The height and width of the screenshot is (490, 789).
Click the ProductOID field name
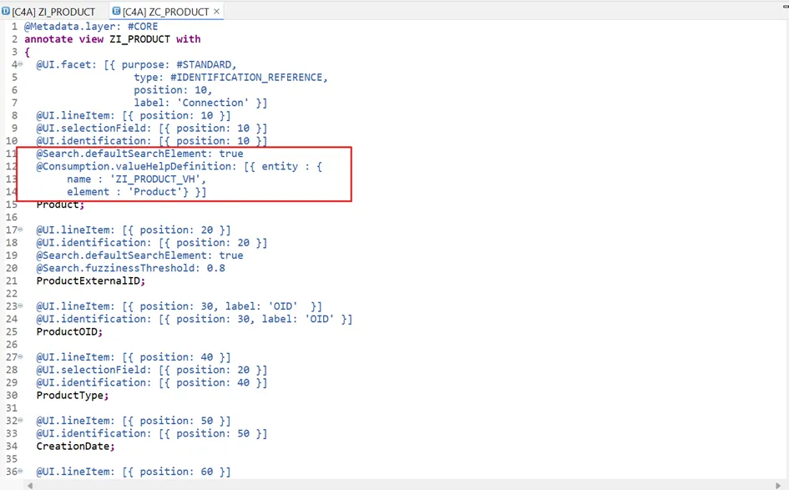pos(67,332)
